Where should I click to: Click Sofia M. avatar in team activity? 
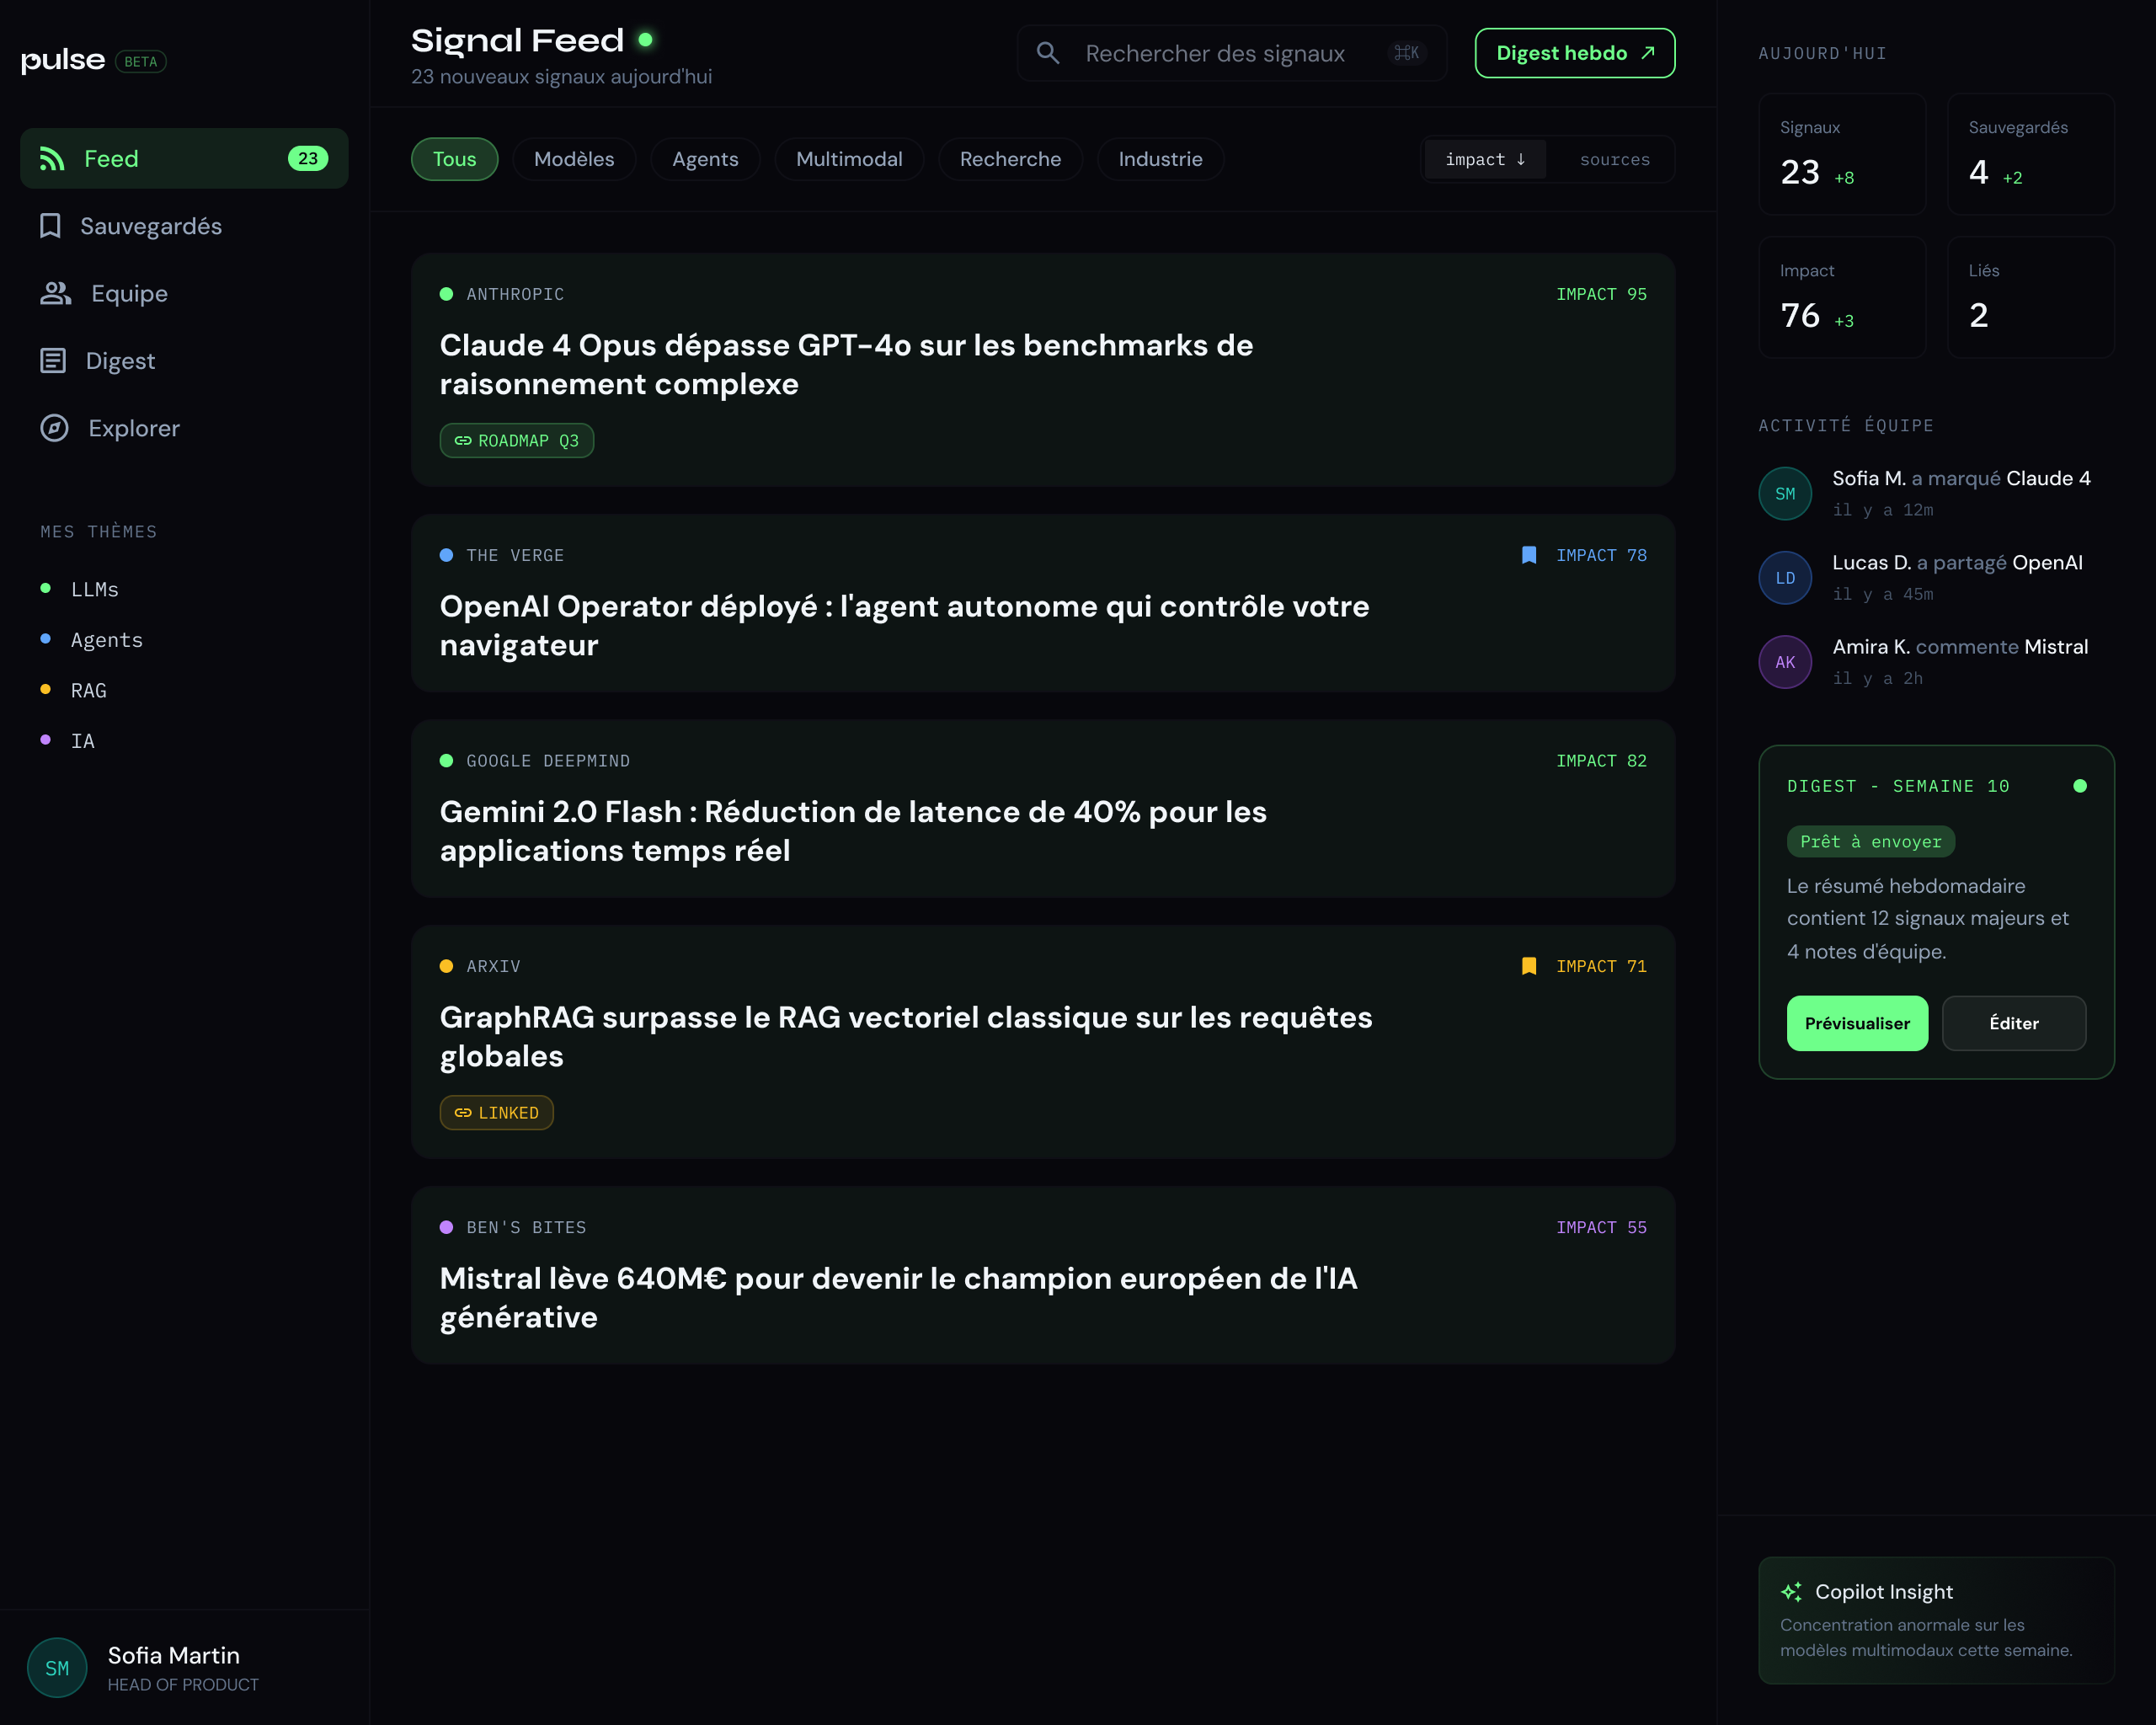1785,494
